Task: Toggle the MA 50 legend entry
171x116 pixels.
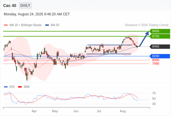Action: click(x=52, y=25)
